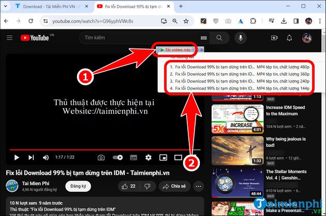The height and width of the screenshot is (216, 326).
Task: Select the 480p MP4 download option
Action: [x=240, y=67]
